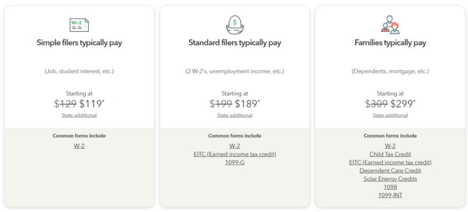The width and height of the screenshot is (468, 212).
Task: Click the family people icon
Action: click(390, 25)
